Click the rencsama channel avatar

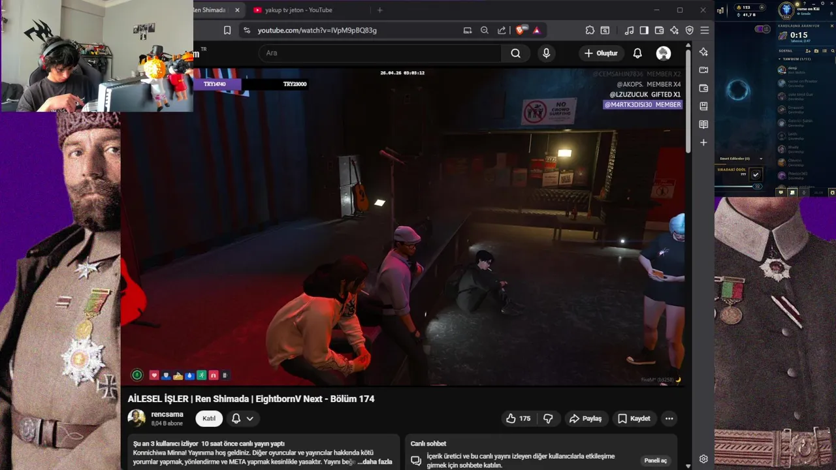click(x=137, y=418)
